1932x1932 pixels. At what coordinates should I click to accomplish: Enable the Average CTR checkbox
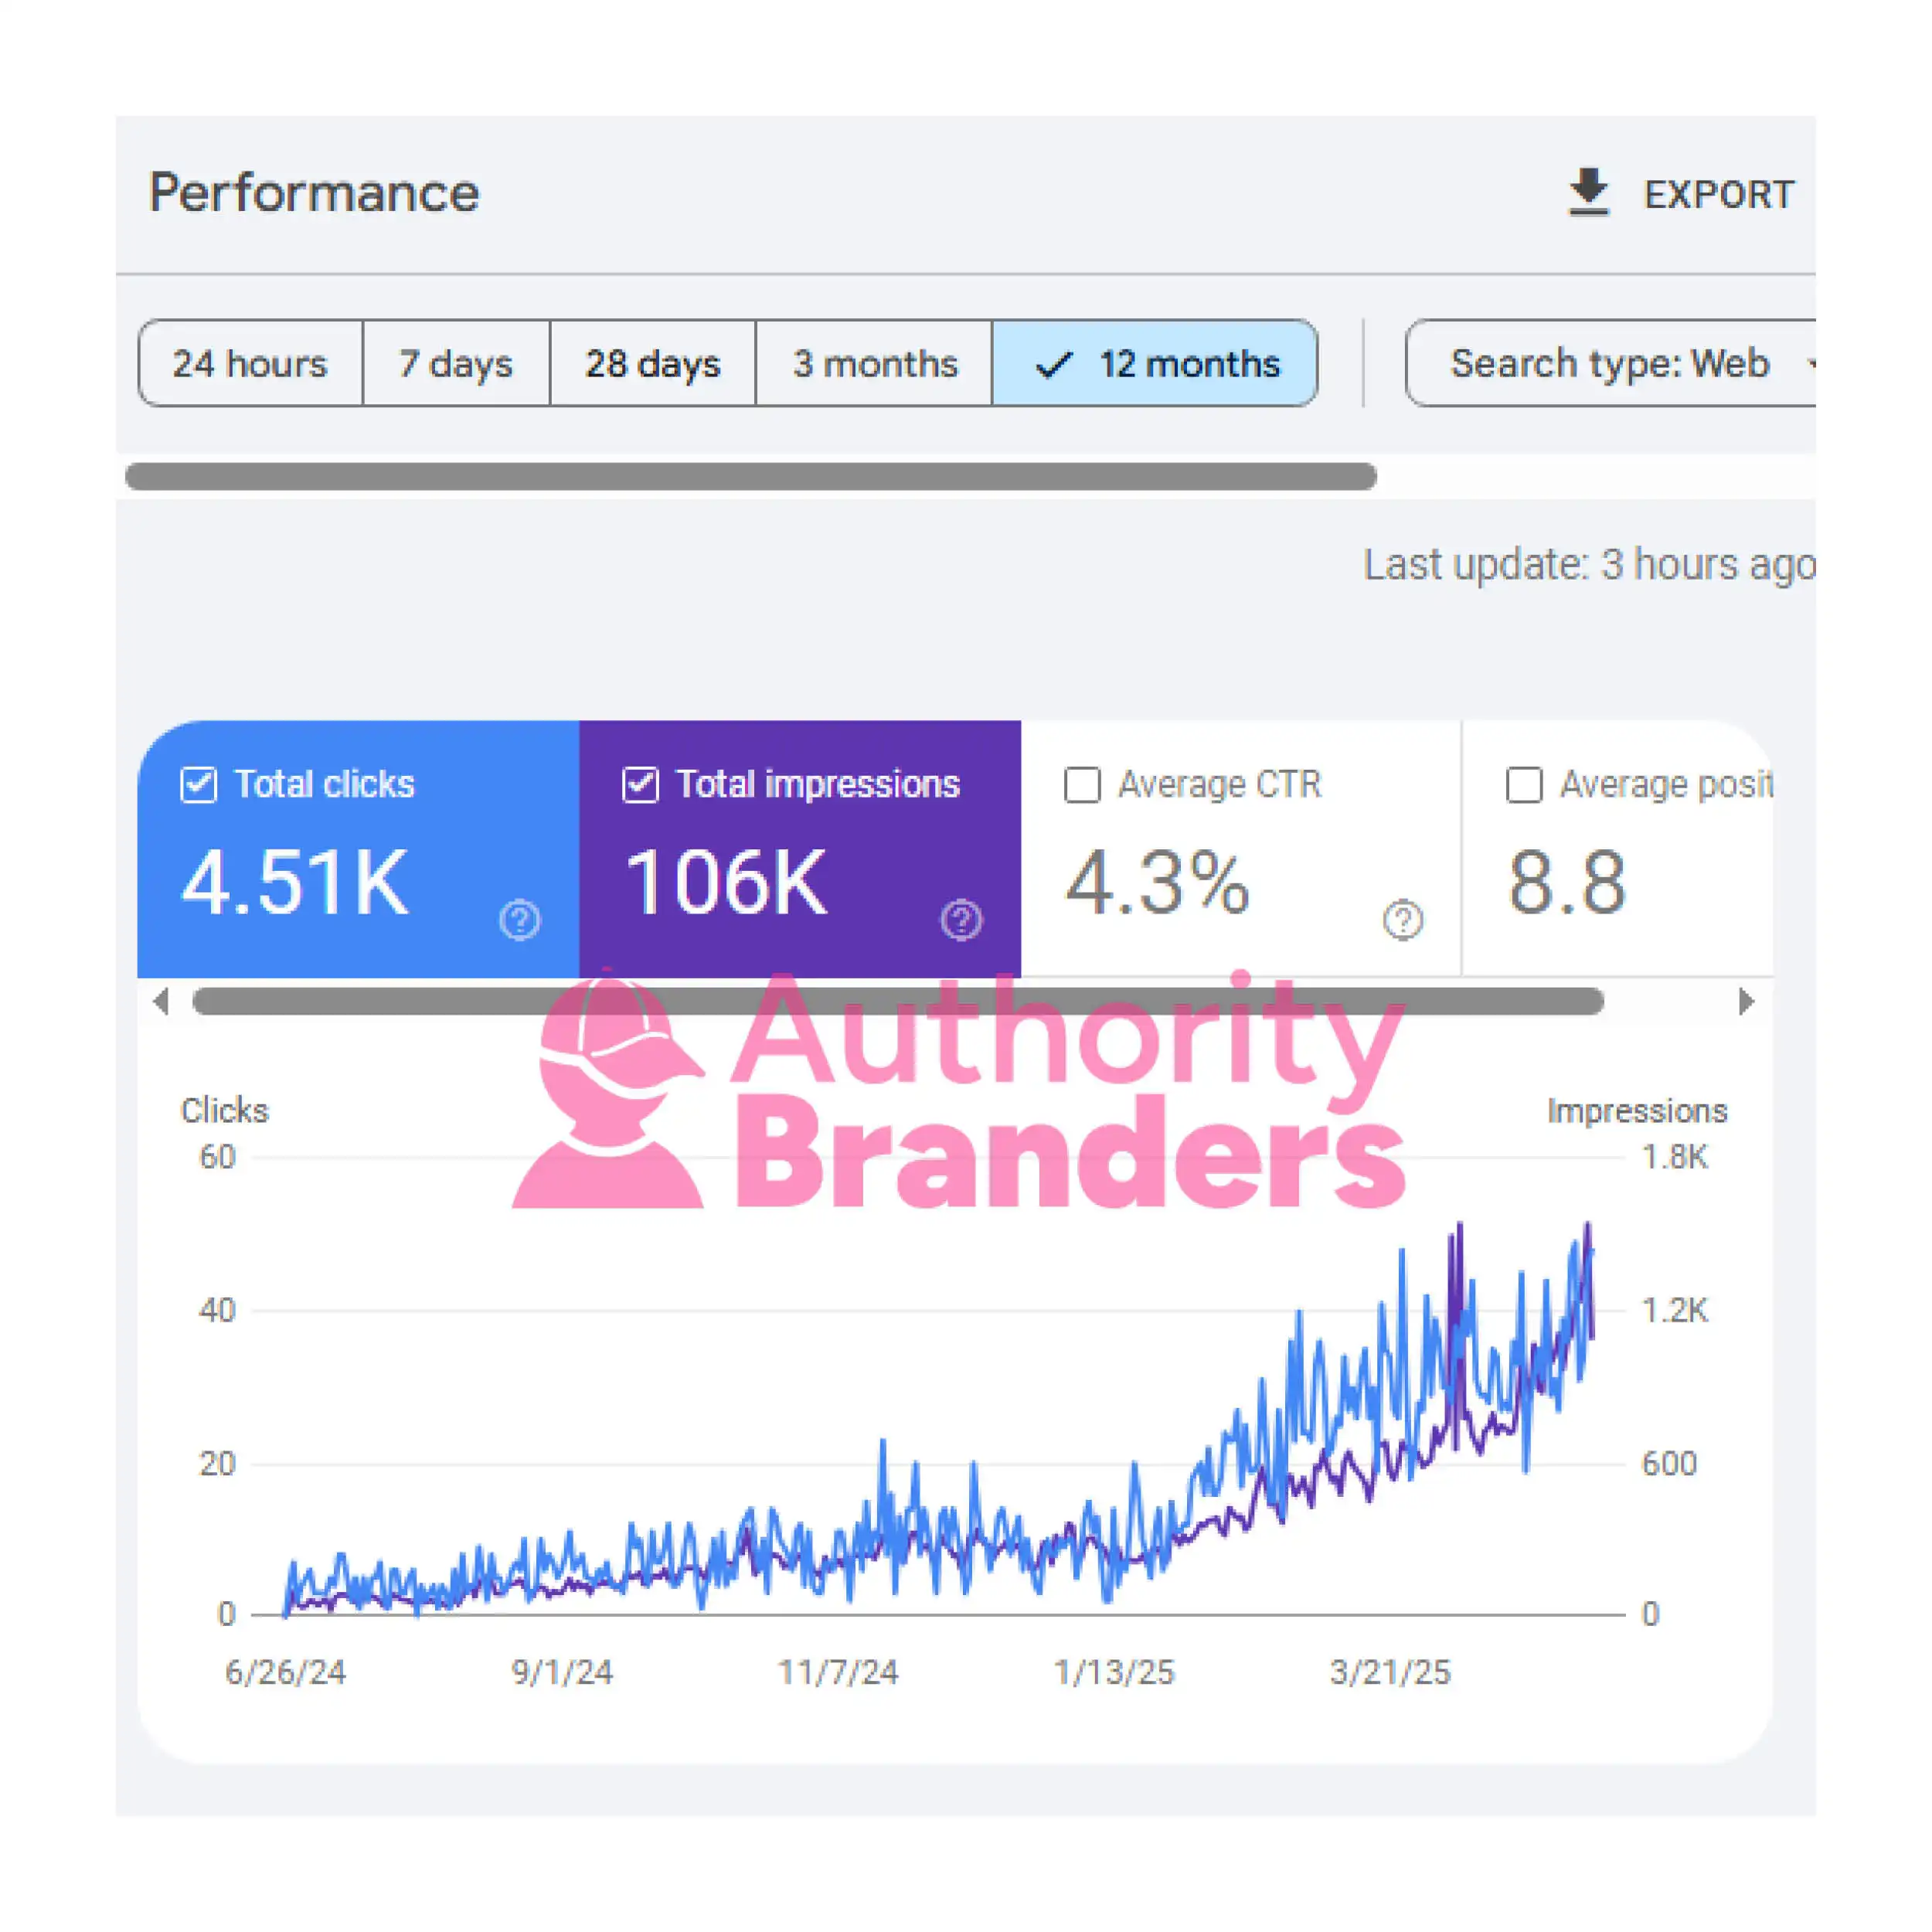coord(1082,785)
